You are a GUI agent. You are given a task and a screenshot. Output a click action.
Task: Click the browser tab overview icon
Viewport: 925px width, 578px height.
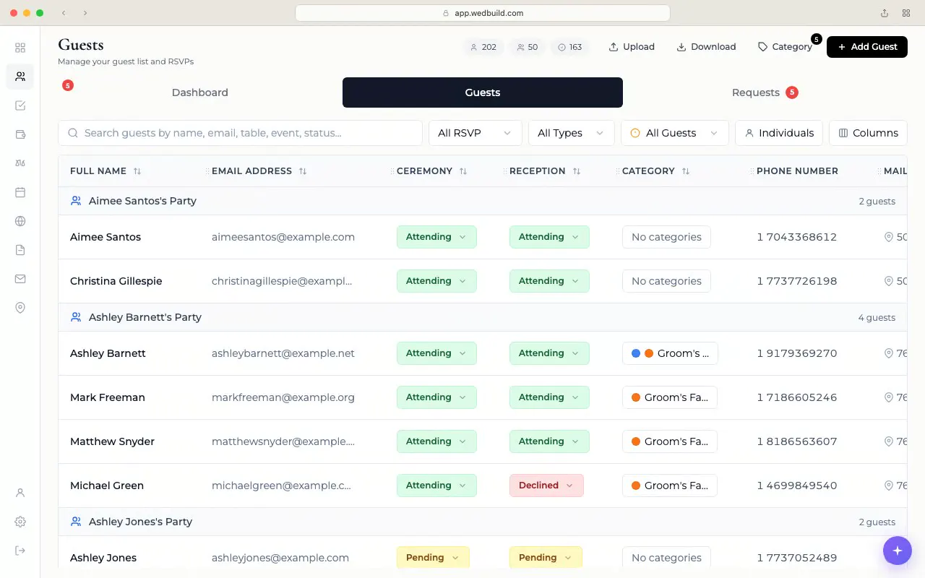pyautogui.click(x=906, y=13)
